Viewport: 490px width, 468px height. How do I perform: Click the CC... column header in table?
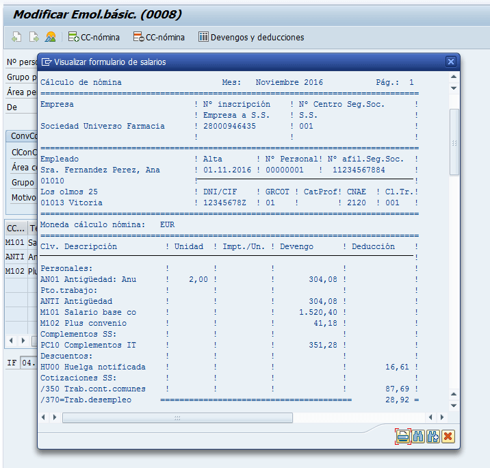(16, 228)
